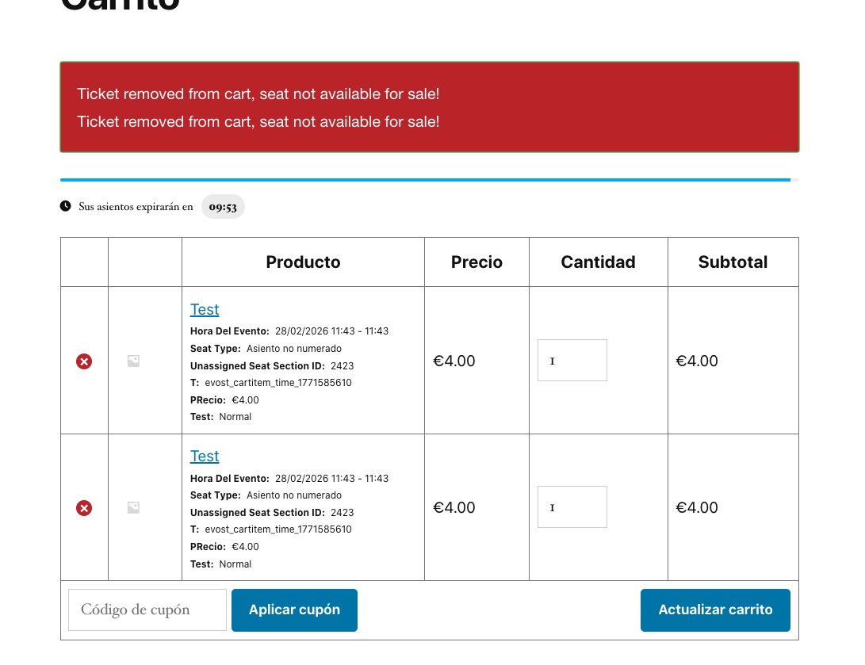Click the clock icon beside seat expiry
Viewport: 865px width, 665px height.
click(x=65, y=207)
